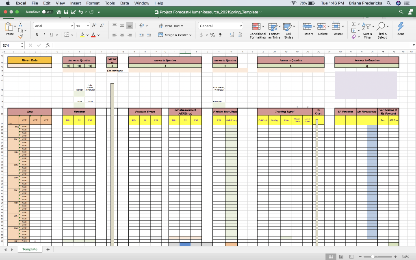
Task: Toggle Underline formatting
Action: point(52,35)
